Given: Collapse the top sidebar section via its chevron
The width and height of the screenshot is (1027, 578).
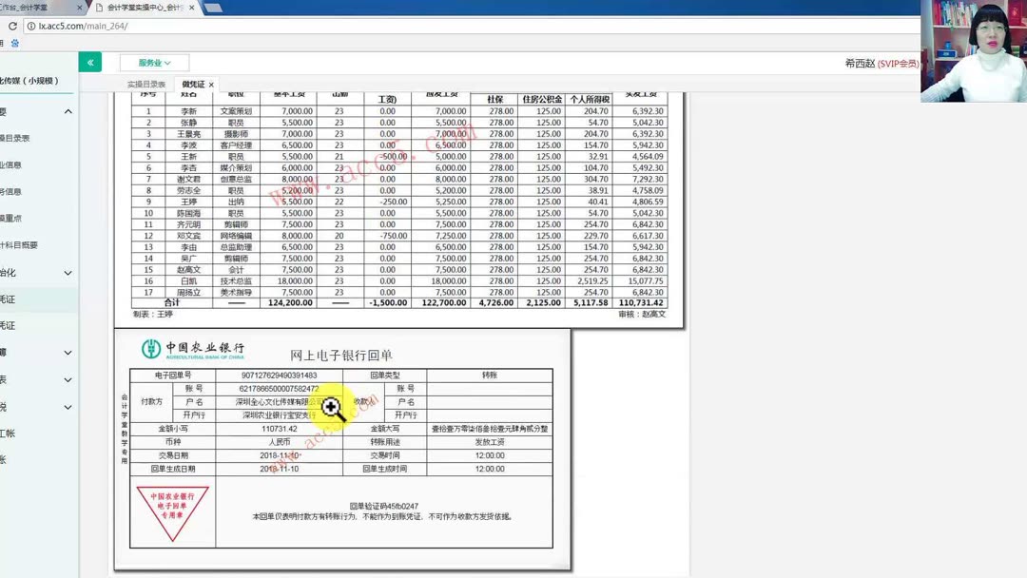Looking at the screenshot, I should coord(68,111).
